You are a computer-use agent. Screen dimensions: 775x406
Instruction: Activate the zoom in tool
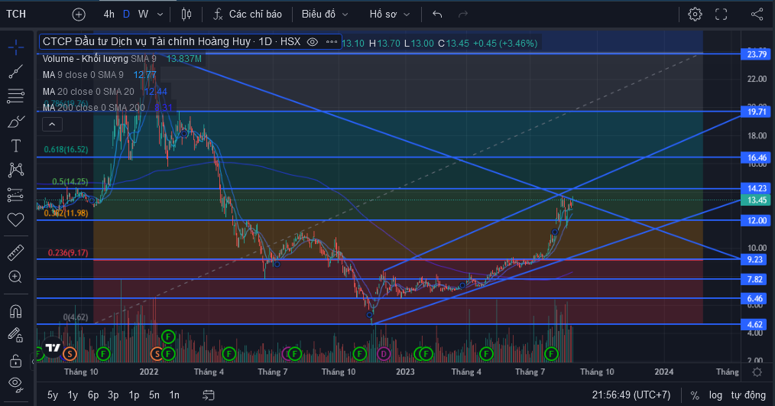(x=16, y=277)
